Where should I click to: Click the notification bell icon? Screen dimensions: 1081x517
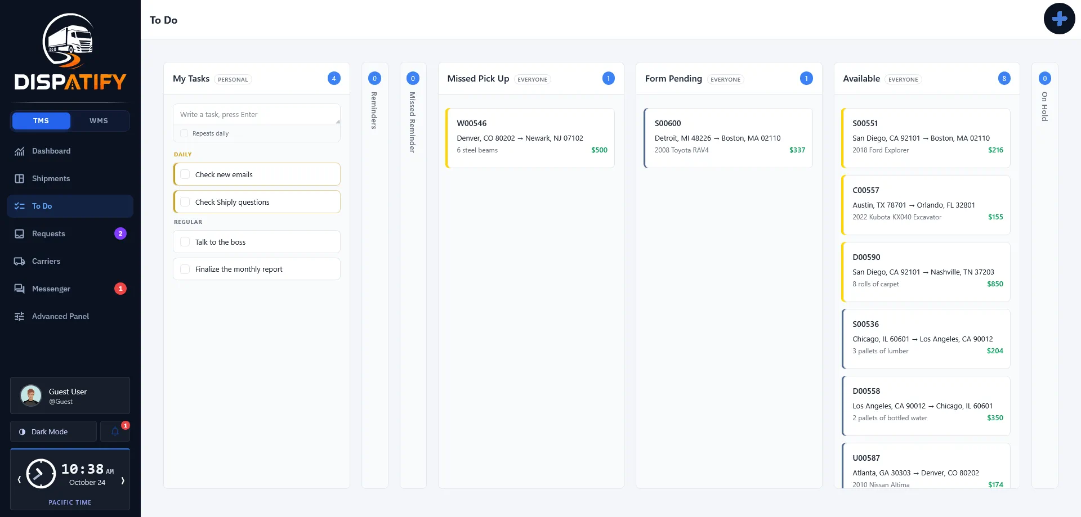115,431
